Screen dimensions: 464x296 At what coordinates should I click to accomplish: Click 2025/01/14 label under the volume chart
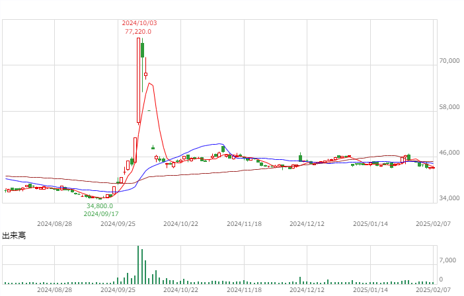tap(370, 290)
